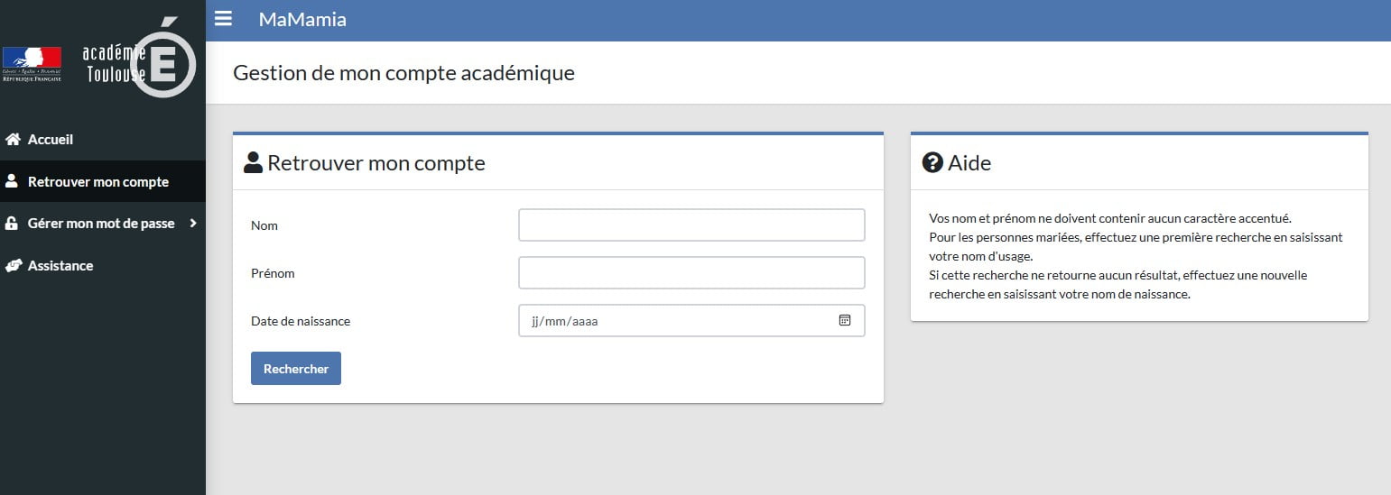Open Gérer mon mot de passe menu
This screenshot has width=1391, height=495.
[103, 224]
